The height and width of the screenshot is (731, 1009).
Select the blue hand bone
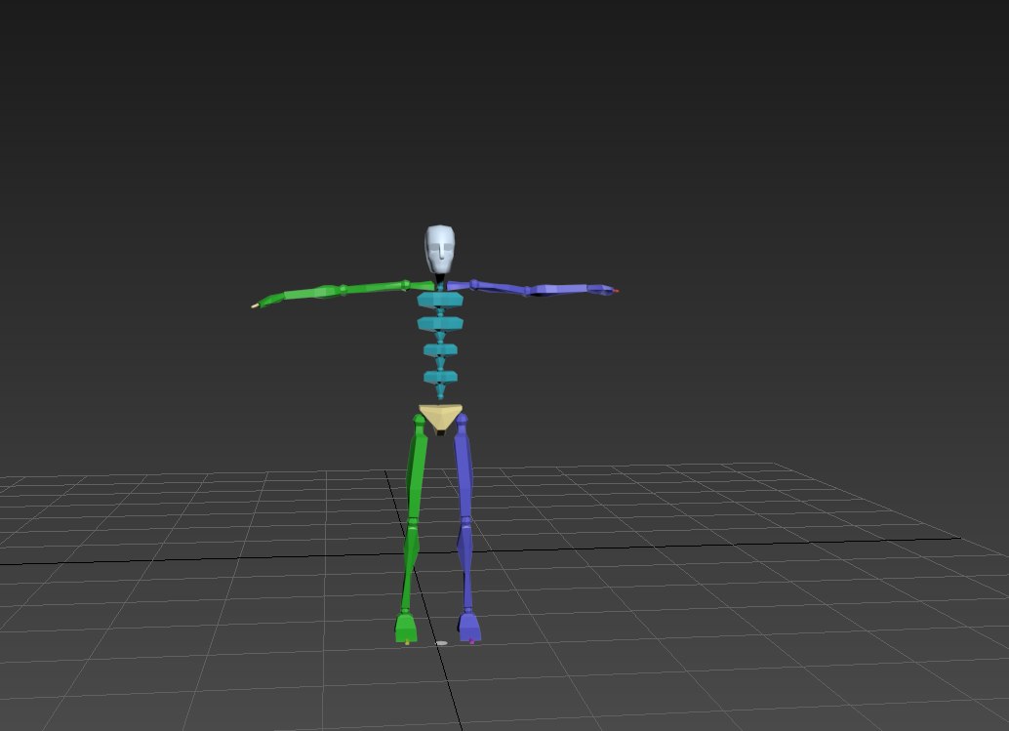click(602, 290)
